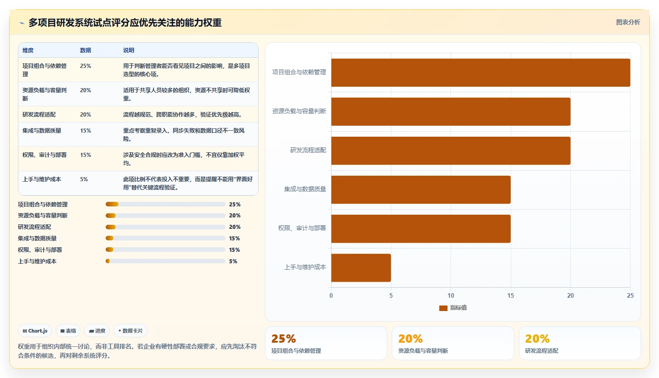Click the 研发流程适配 progress bar
This screenshot has height=378, width=659.
(165, 227)
